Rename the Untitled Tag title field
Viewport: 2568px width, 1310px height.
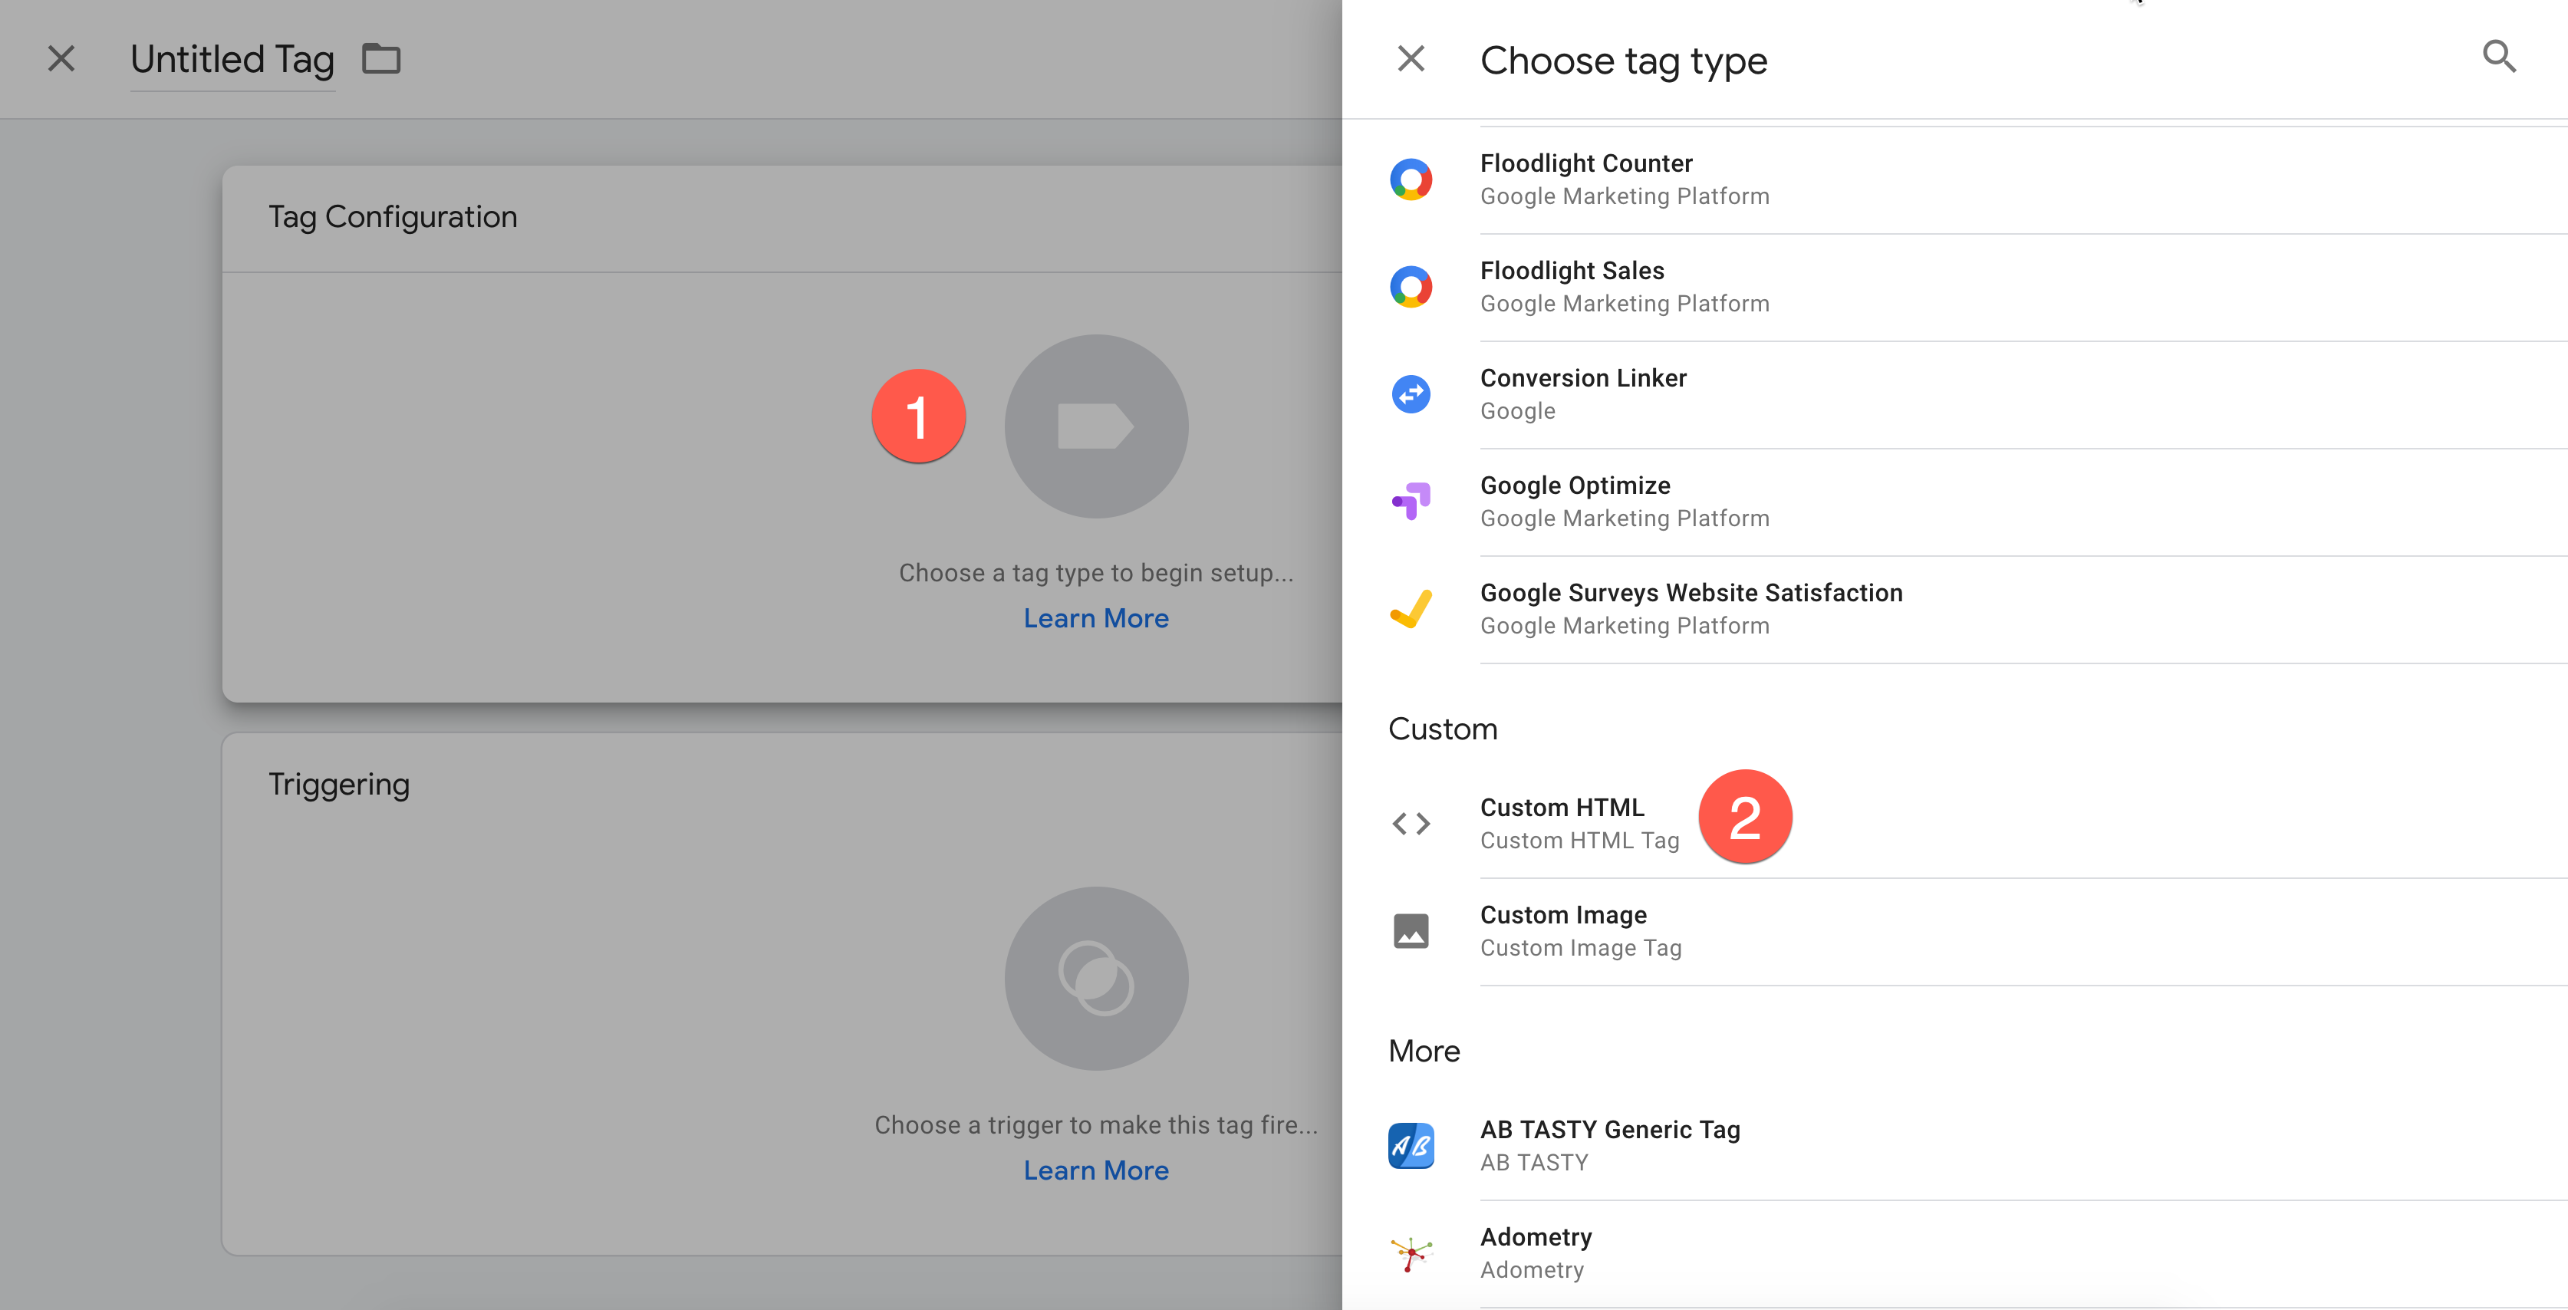[x=232, y=60]
